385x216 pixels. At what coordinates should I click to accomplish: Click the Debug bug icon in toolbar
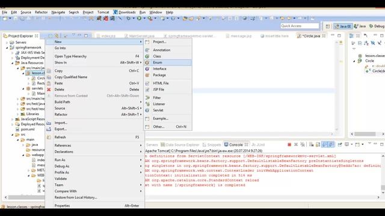coord(128,19)
